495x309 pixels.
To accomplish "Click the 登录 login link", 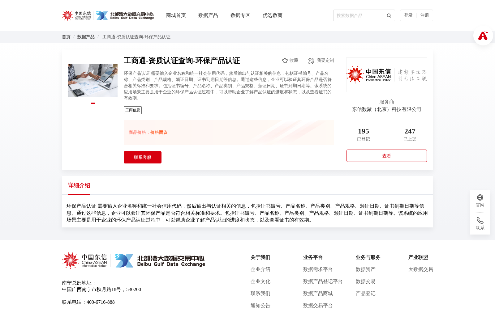I will (408, 15).
